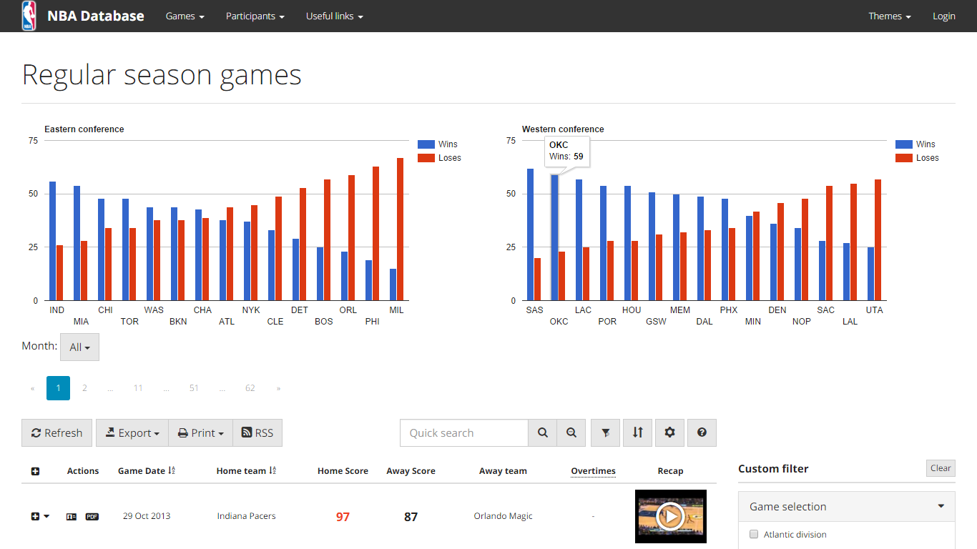Open the Month All dropdown
Image resolution: width=977 pixels, height=549 pixels.
click(79, 347)
